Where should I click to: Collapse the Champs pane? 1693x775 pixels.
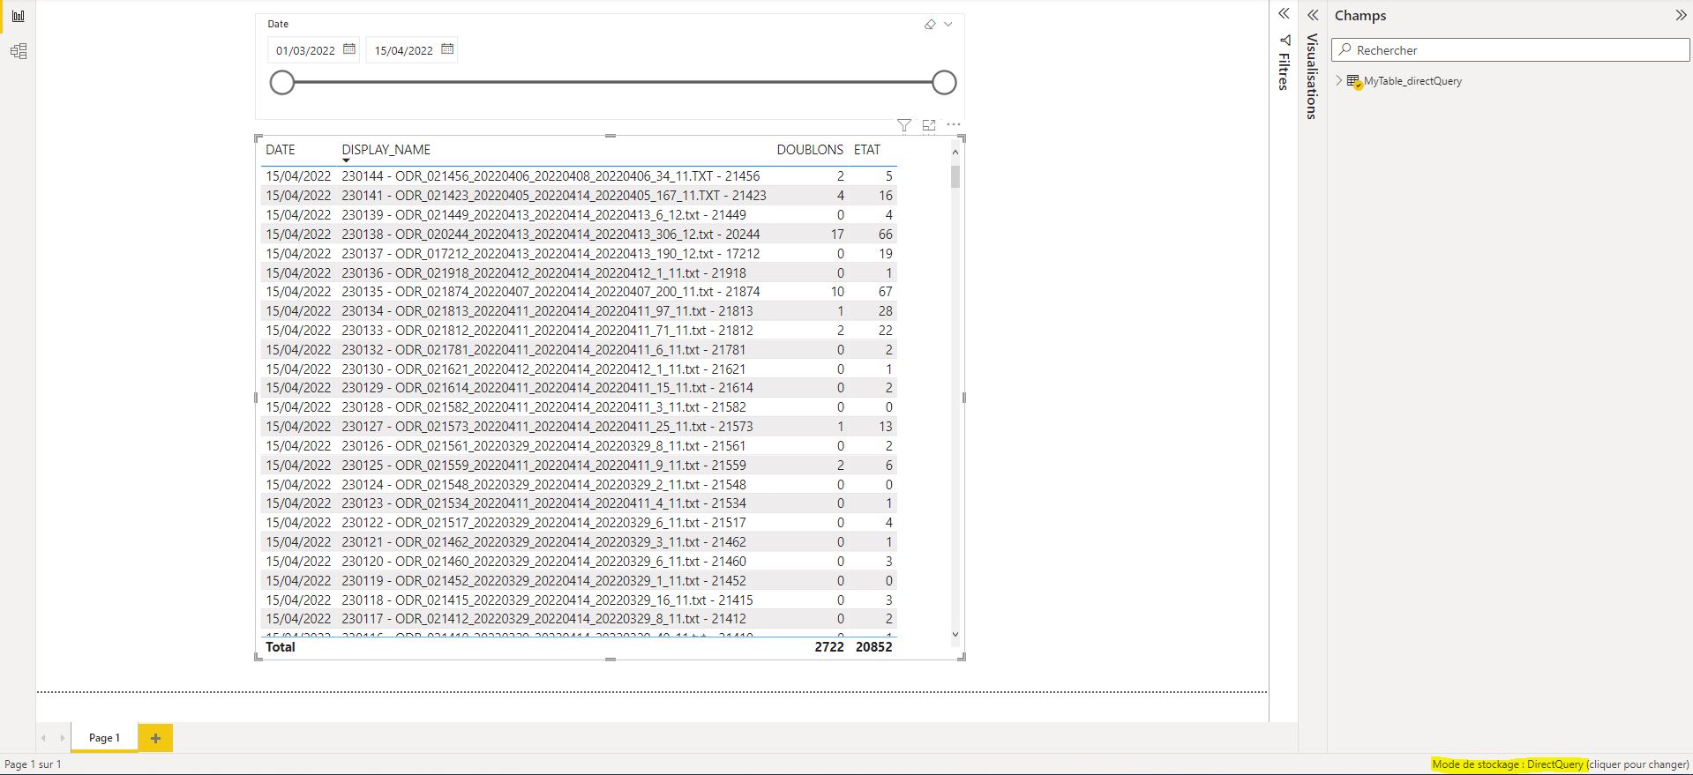(1680, 15)
